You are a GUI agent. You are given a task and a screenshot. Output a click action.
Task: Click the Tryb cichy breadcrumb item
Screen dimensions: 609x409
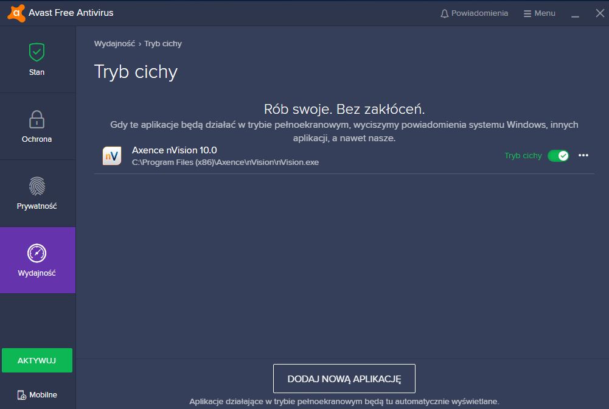coord(162,43)
